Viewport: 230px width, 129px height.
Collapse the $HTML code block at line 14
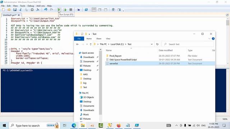coord(10,49)
